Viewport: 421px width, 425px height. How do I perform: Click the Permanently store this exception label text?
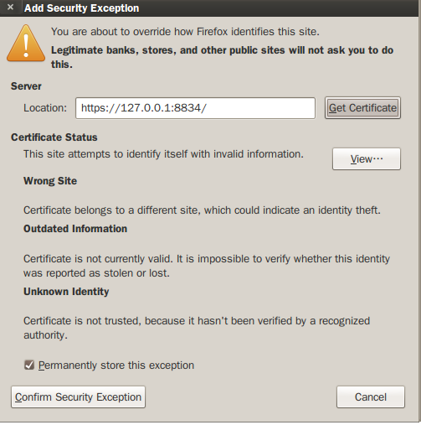tap(116, 365)
